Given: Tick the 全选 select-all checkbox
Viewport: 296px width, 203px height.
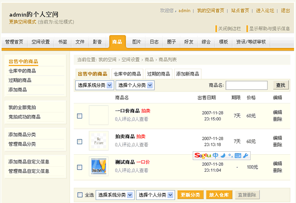Looking at the screenshot, I should click(80, 195).
